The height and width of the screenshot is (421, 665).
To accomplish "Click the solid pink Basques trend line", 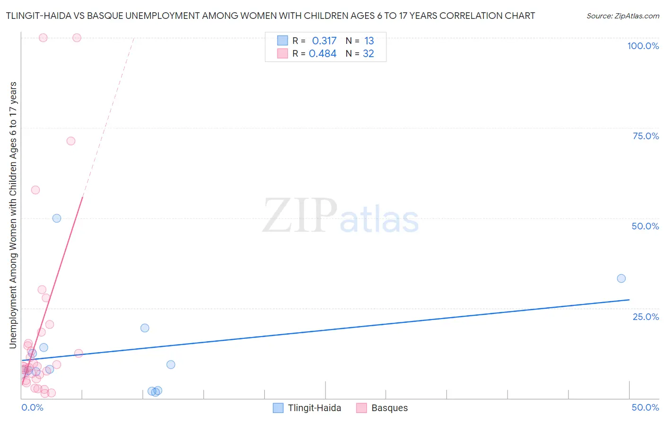I will click(x=52, y=291).
